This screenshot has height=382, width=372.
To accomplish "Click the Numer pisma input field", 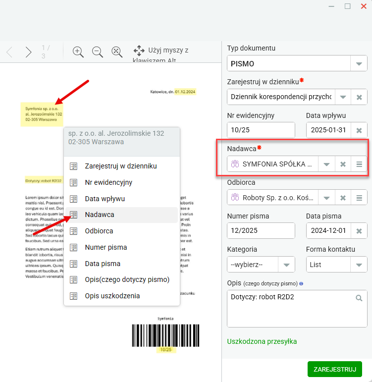I will point(261,231).
